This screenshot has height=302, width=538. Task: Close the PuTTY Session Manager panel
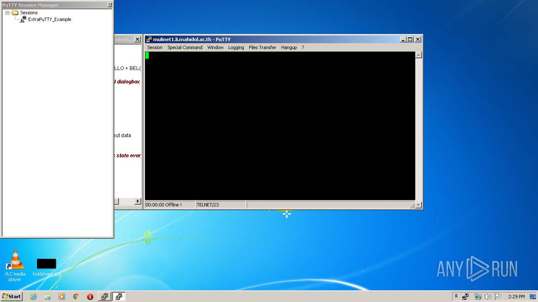point(110,5)
